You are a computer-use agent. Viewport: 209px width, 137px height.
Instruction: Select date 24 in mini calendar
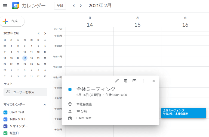[x=25, y=64]
